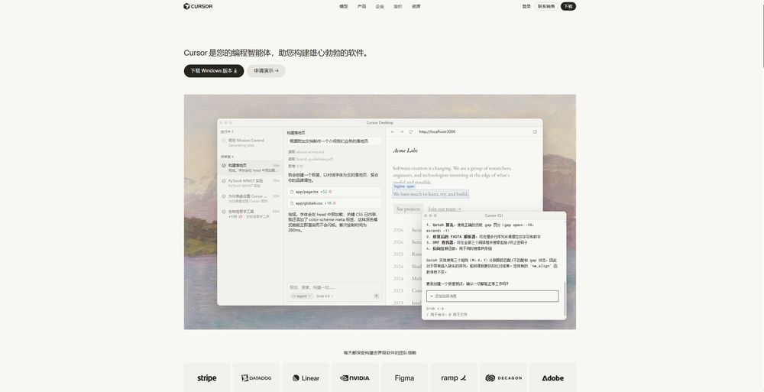Click the Decagon logo card
This screenshot has height=392, width=764.
click(x=503, y=377)
